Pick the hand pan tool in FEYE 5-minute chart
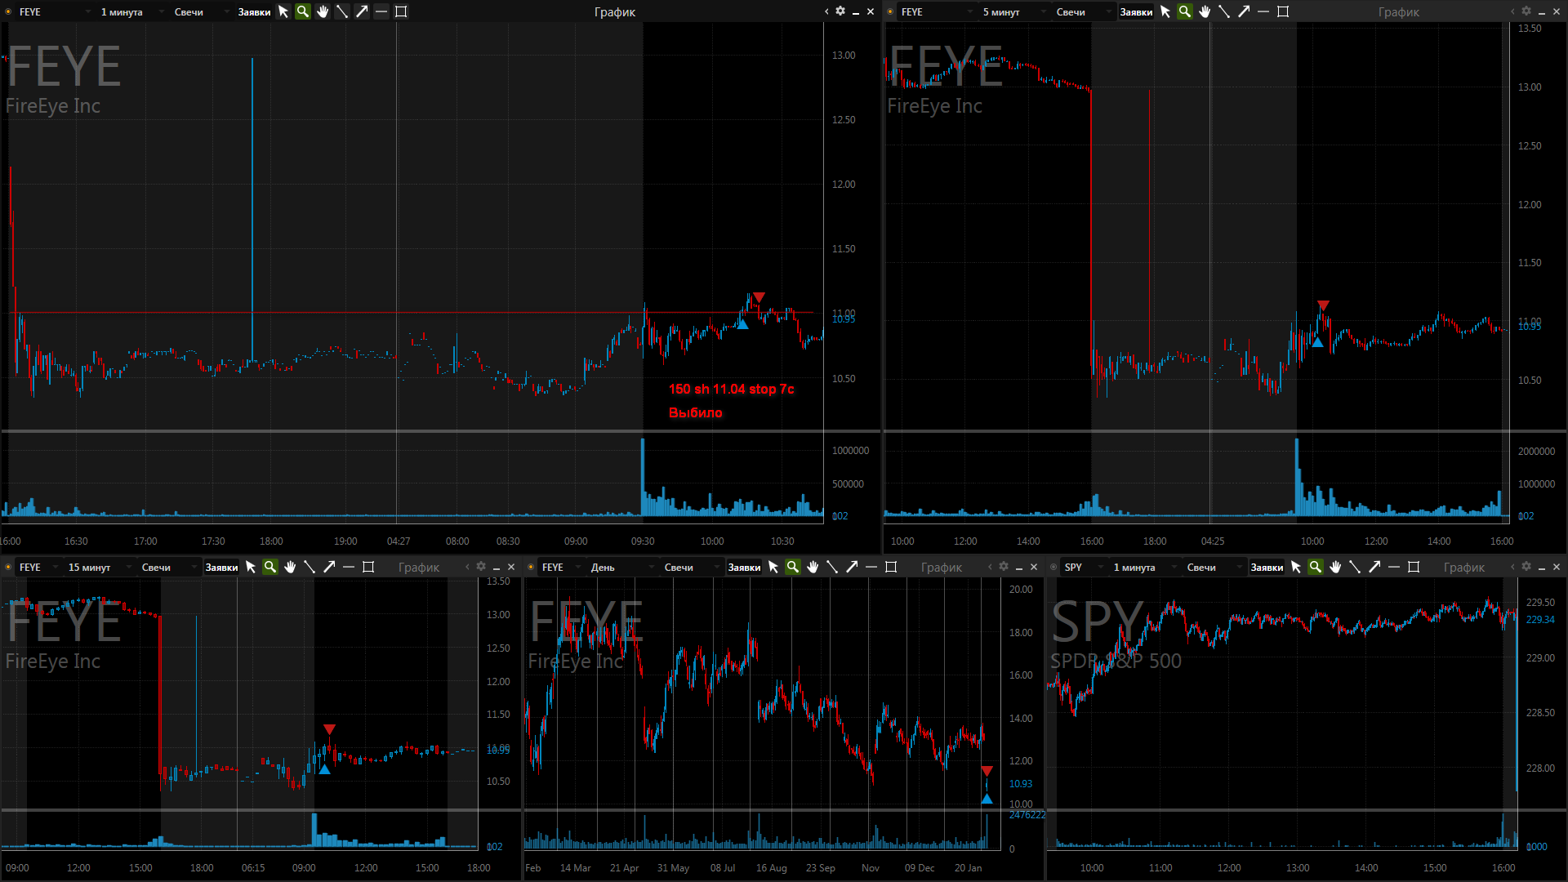Screen dimensions: 1568x882 click(x=1205, y=11)
